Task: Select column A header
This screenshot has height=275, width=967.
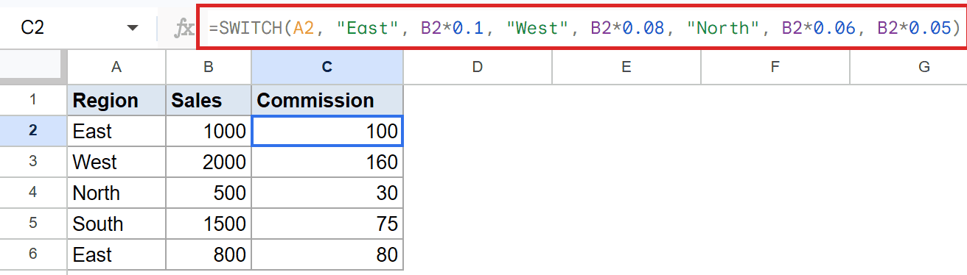Action: click(116, 67)
